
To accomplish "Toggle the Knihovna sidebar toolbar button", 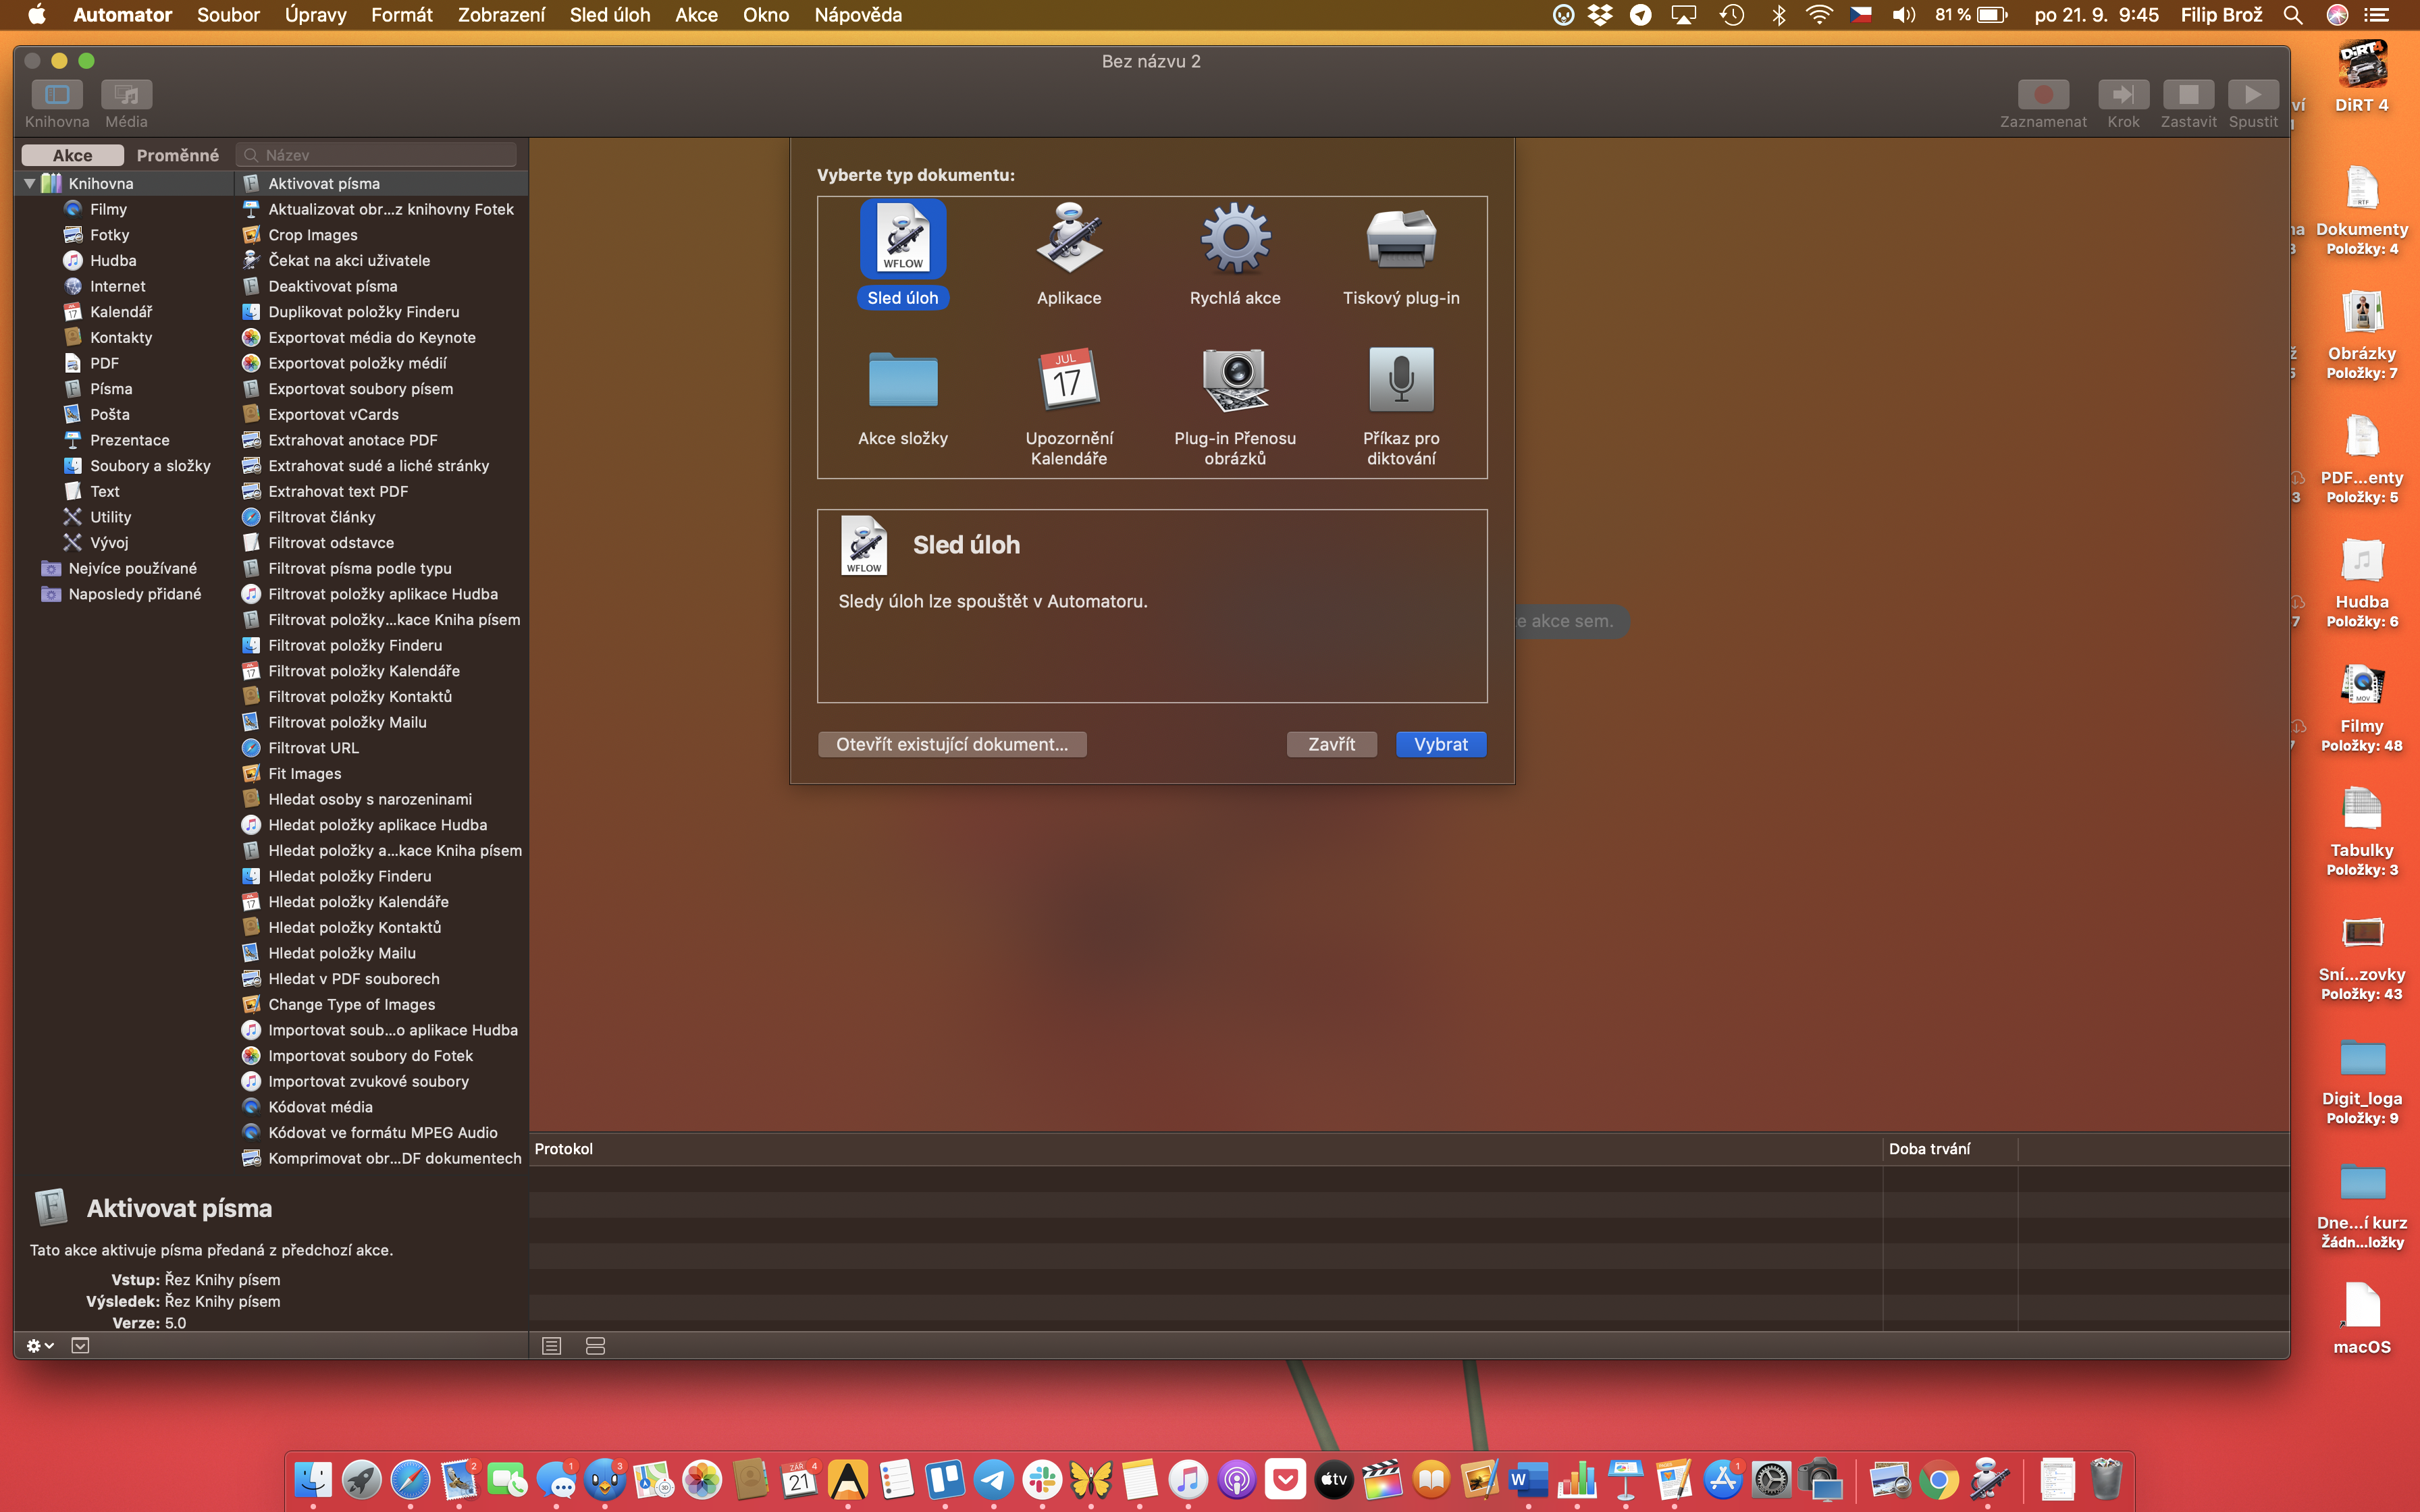I will point(57,95).
